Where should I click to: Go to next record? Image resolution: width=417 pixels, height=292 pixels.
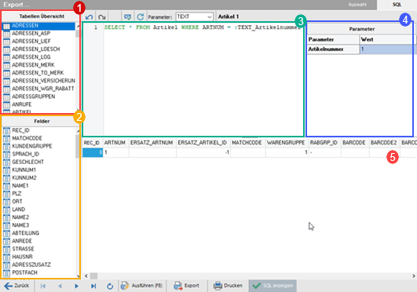tap(76, 287)
